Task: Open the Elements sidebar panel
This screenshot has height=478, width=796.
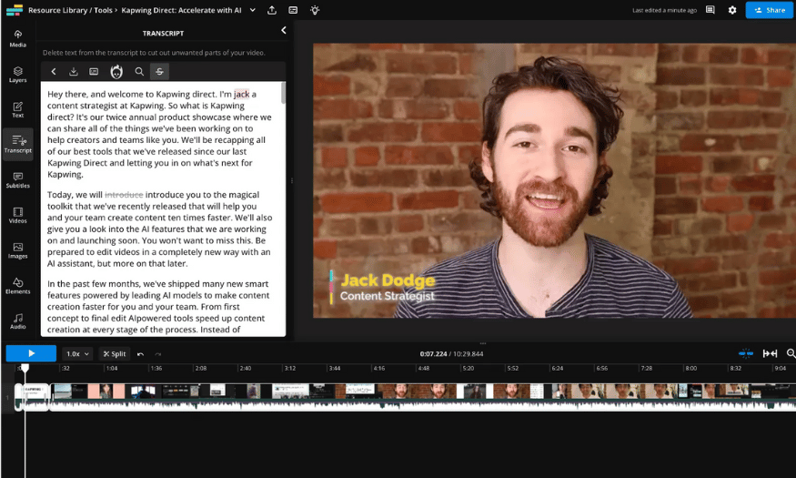Action: (x=18, y=286)
